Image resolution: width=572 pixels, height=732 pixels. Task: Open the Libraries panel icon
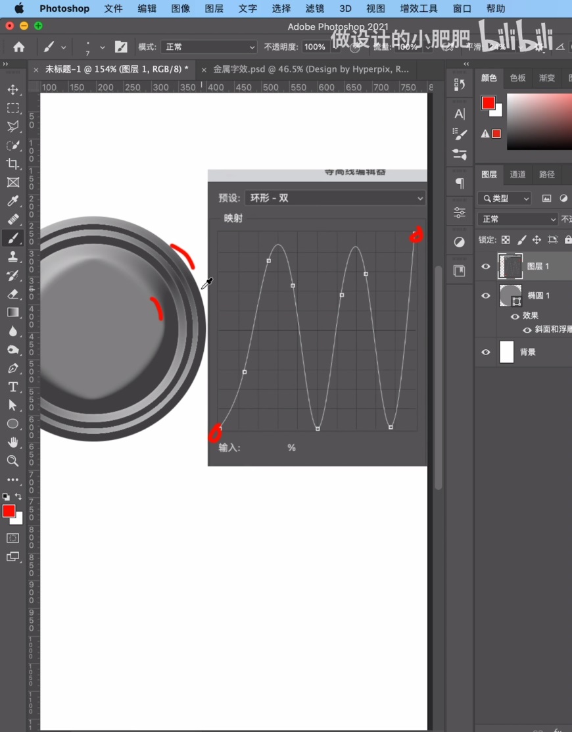coord(459,271)
